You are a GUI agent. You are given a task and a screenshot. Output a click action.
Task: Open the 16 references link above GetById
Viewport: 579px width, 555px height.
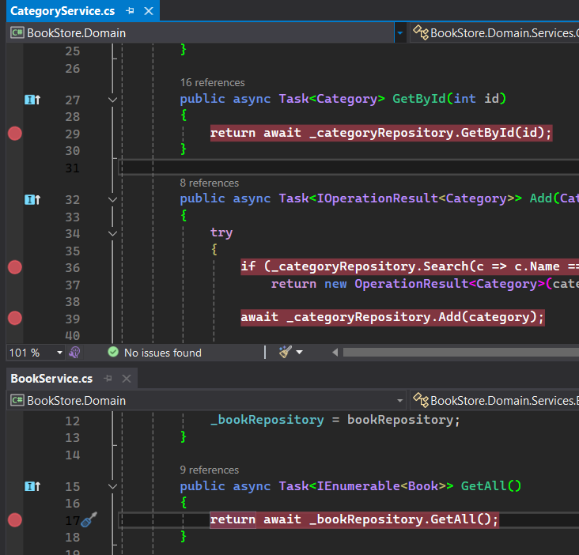point(212,82)
